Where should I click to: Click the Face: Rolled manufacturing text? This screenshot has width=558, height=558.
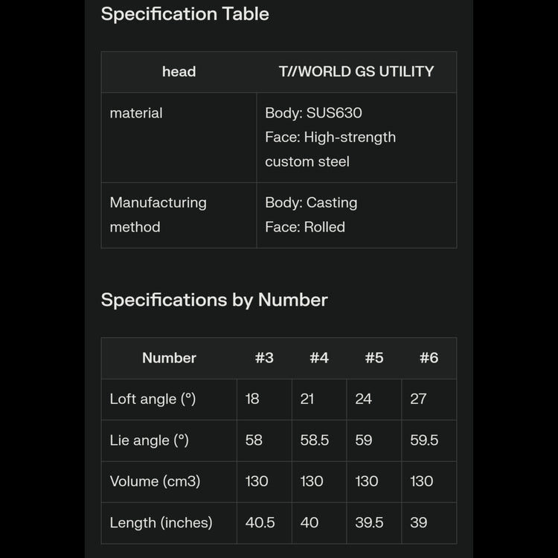(x=305, y=227)
